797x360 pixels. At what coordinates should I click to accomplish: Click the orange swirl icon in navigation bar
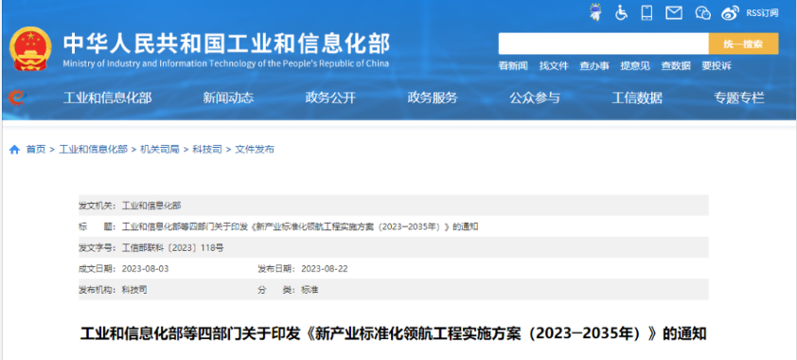(x=16, y=98)
